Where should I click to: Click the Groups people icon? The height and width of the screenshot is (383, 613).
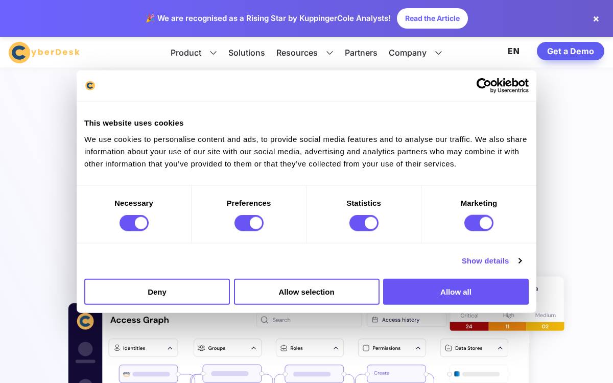(x=201, y=348)
